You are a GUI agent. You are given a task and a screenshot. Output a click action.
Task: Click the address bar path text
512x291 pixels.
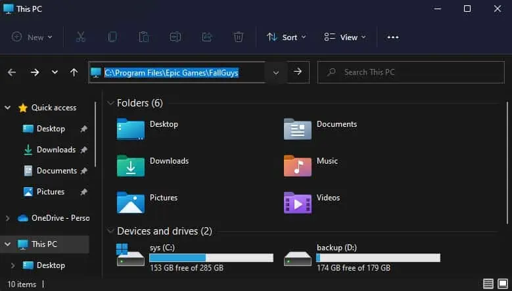coord(172,72)
